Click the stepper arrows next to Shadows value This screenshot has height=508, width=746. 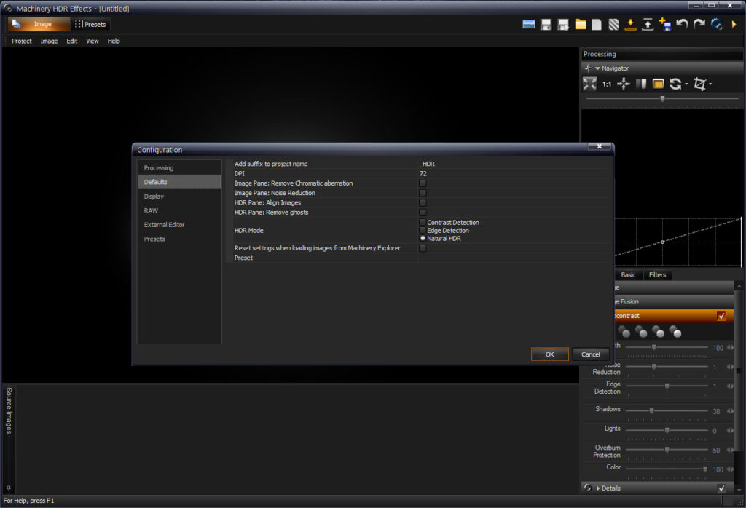pyautogui.click(x=730, y=411)
